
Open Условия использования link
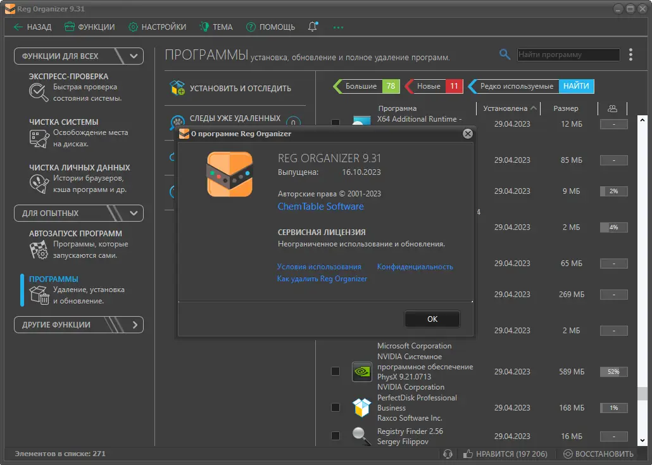319,267
